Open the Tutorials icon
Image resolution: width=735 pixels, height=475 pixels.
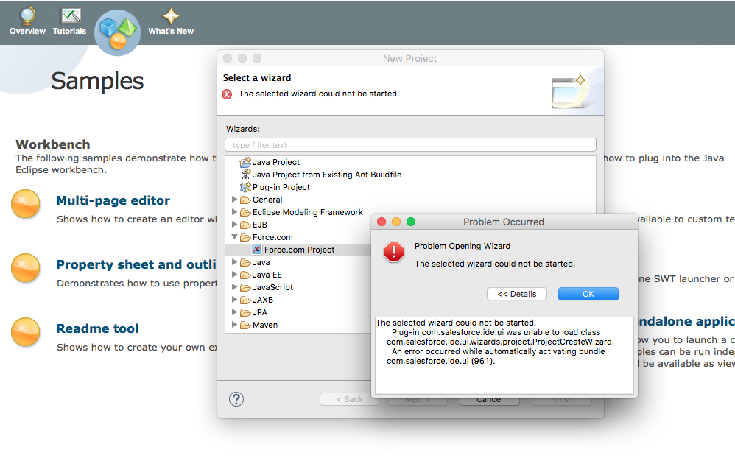tap(71, 16)
